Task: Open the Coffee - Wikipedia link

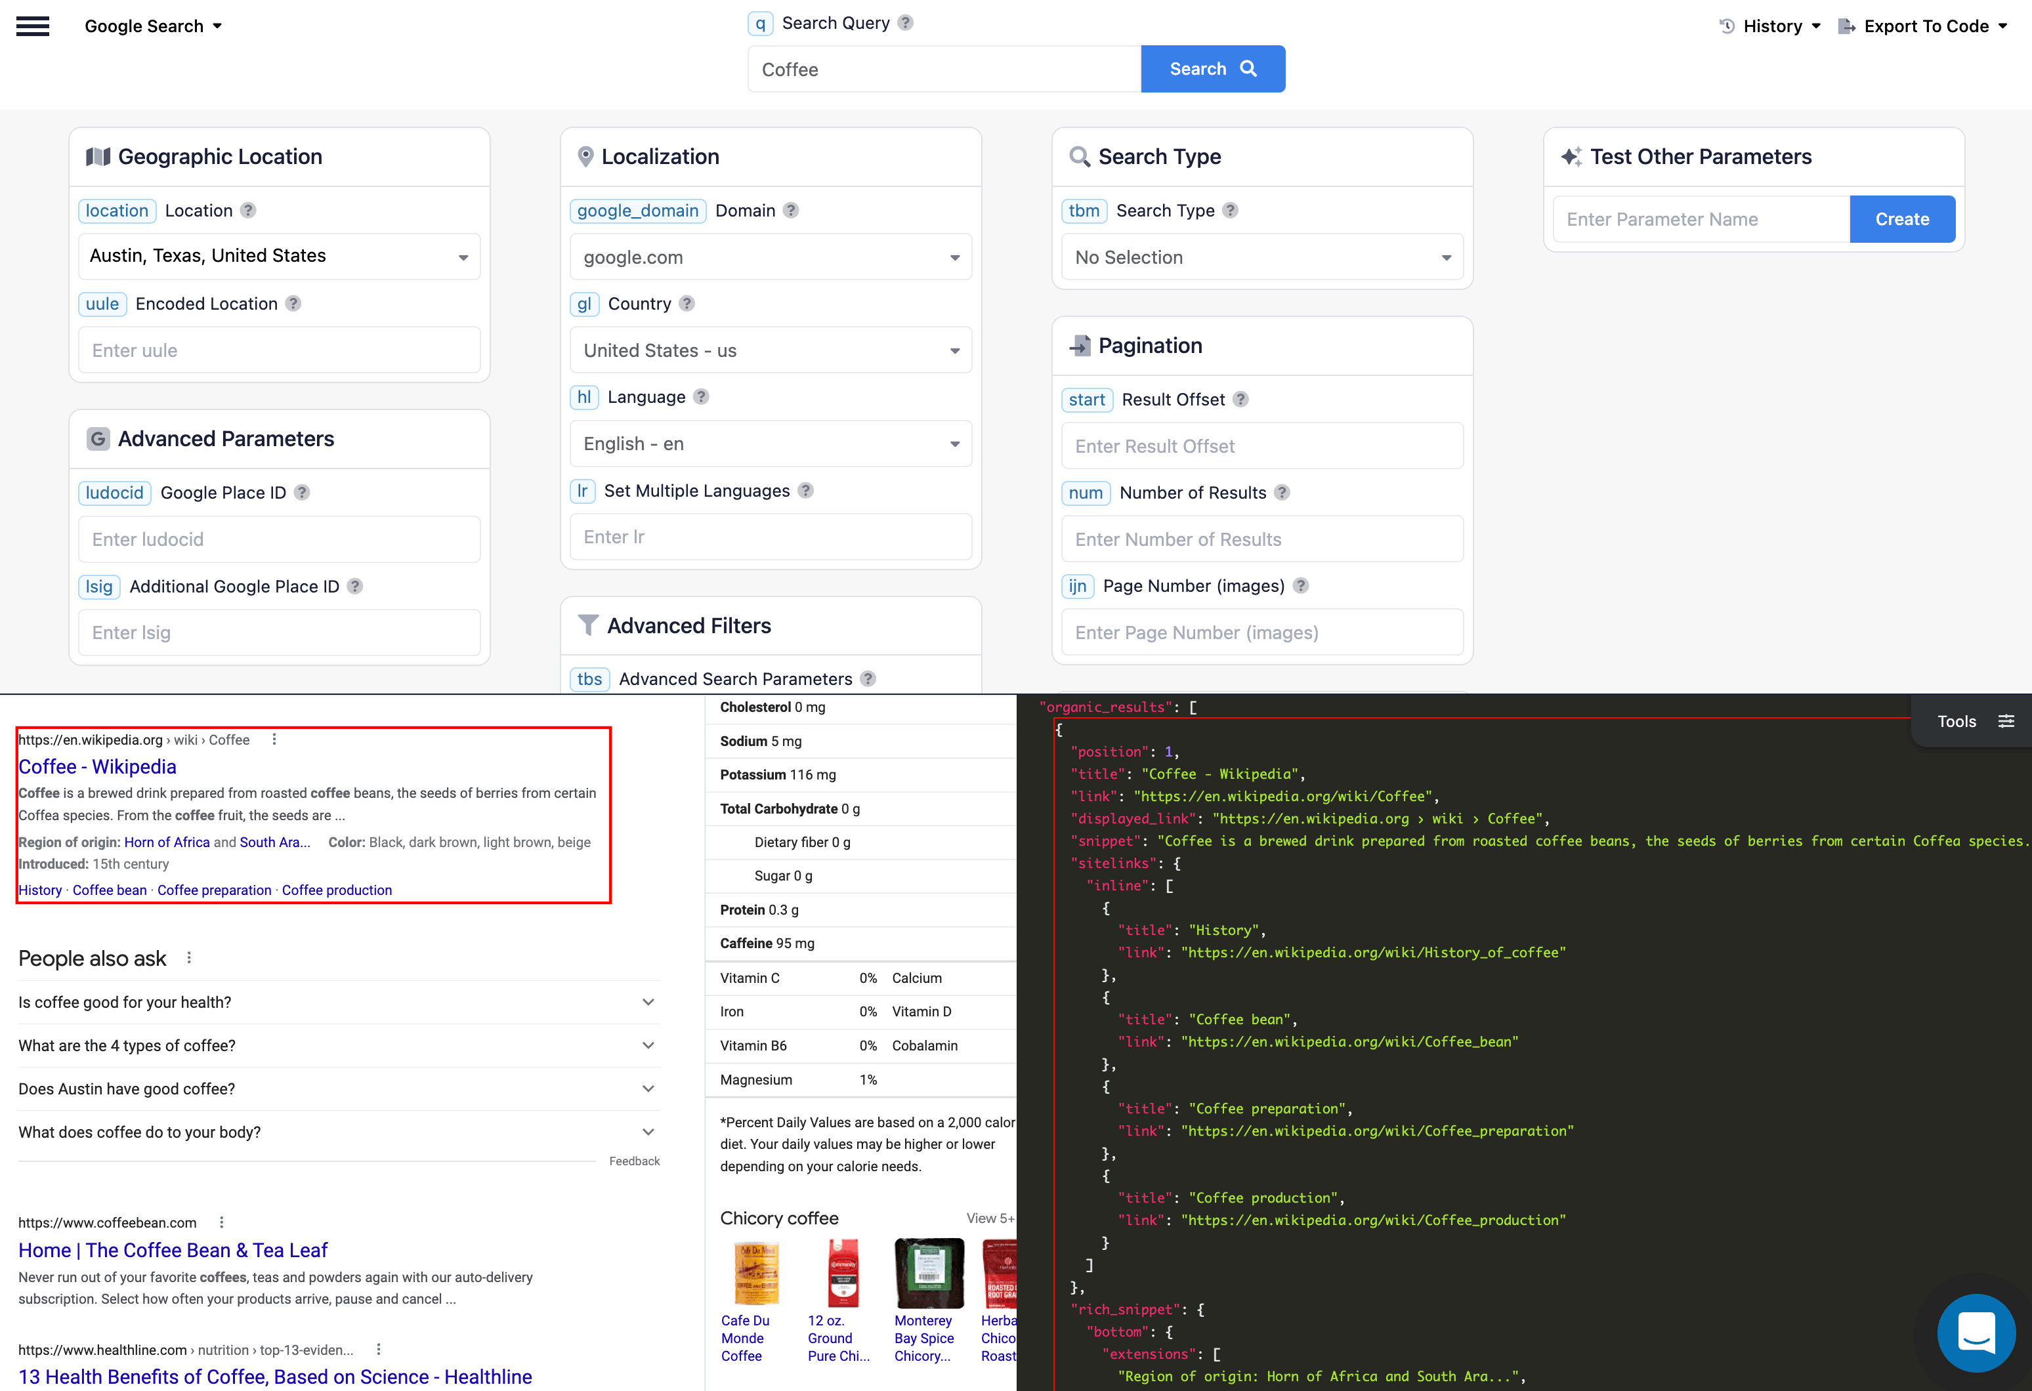Action: 97,767
